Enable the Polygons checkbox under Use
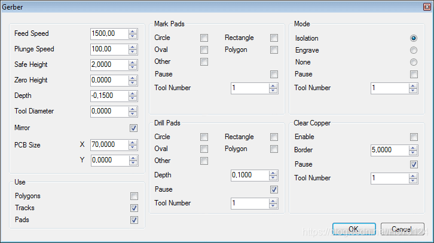This screenshot has height=243, width=434. click(134, 196)
